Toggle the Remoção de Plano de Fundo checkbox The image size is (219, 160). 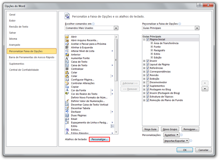pos(148,100)
